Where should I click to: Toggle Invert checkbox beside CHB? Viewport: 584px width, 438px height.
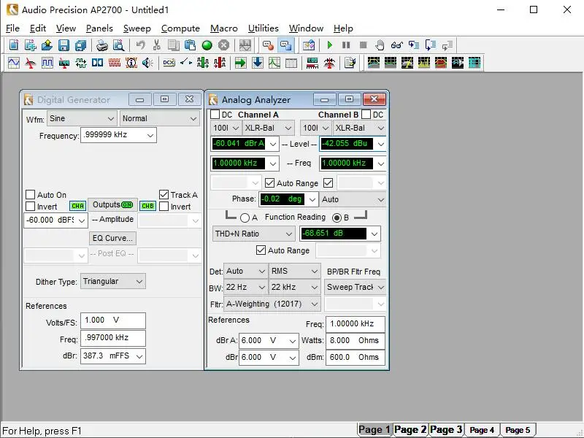tap(164, 207)
